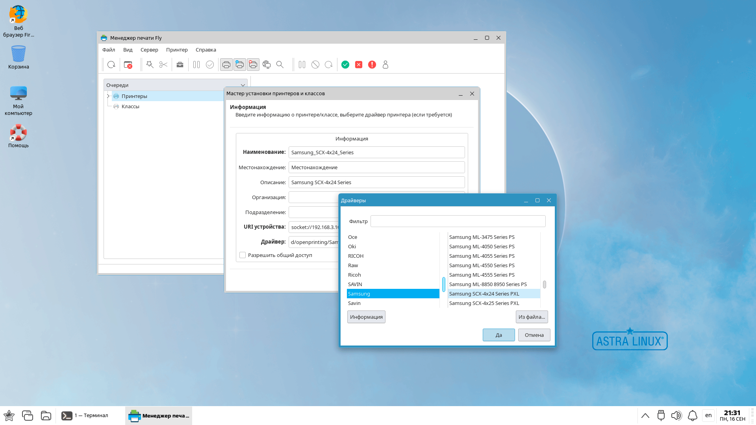Click the refresh icon in toolbar
The width and height of the screenshot is (756, 425).
point(111,65)
